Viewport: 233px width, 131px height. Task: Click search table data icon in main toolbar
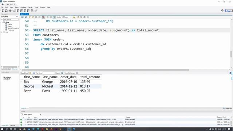[x=32, y=11]
